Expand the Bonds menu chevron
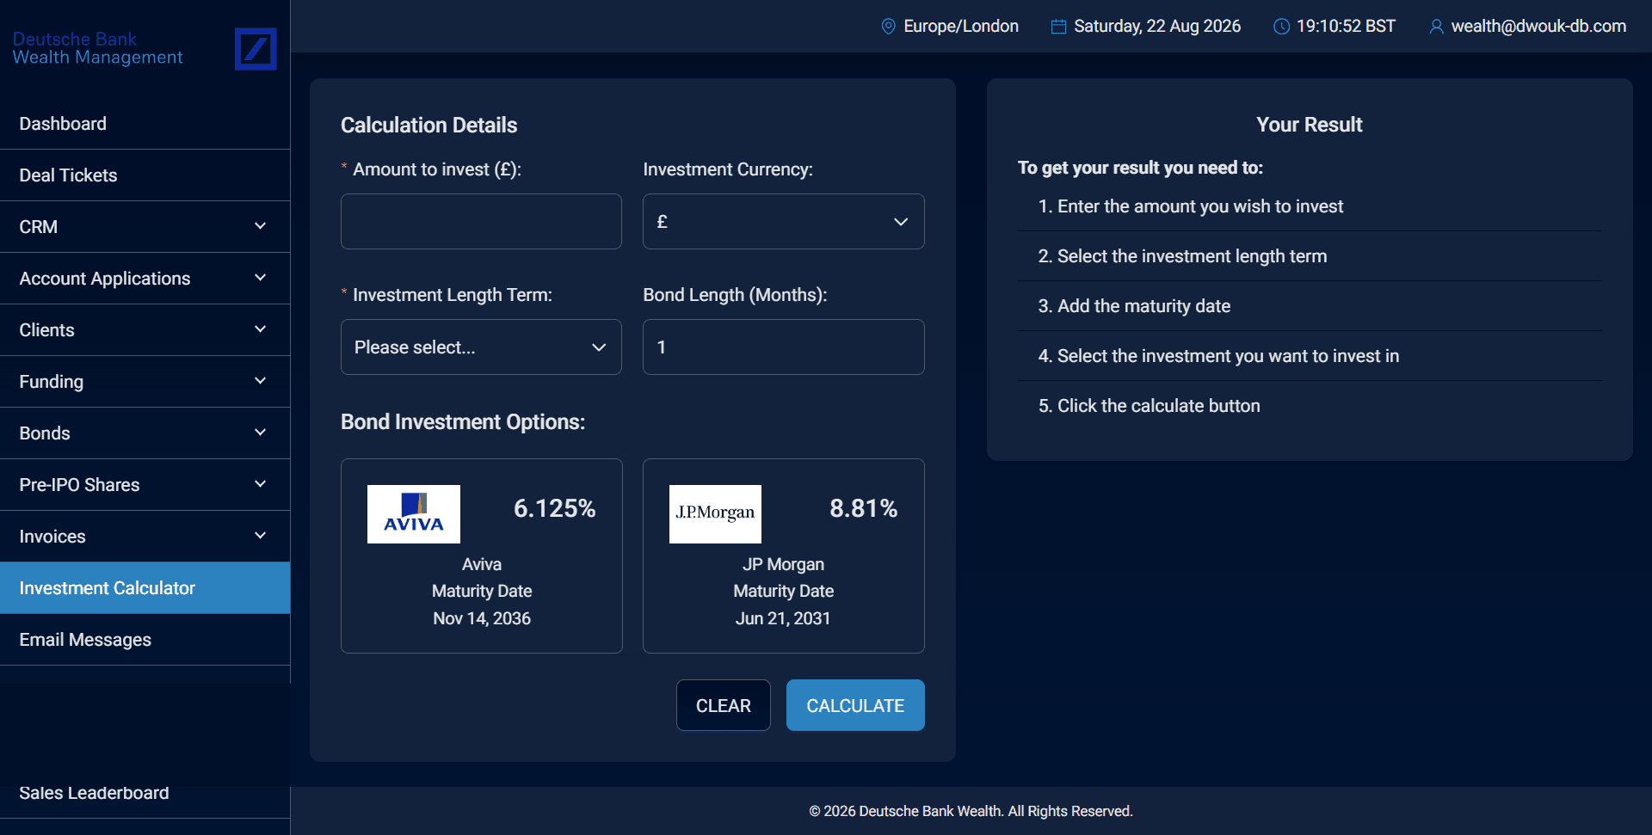 (x=261, y=433)
